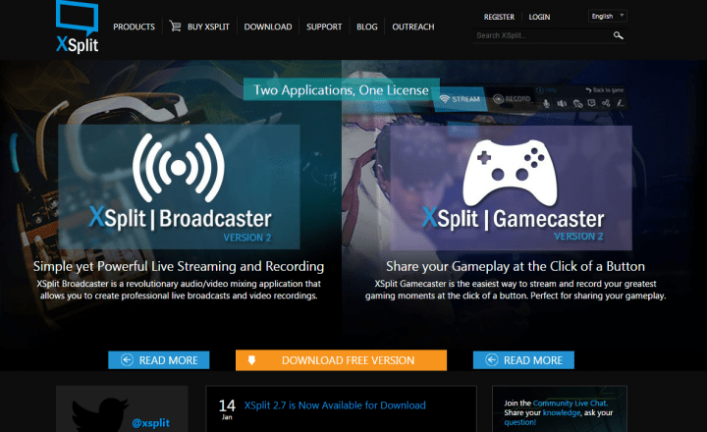Click the Download Free Version button
Image resolution: width=707 pixels, height=432 pixels.
(341, 360)
